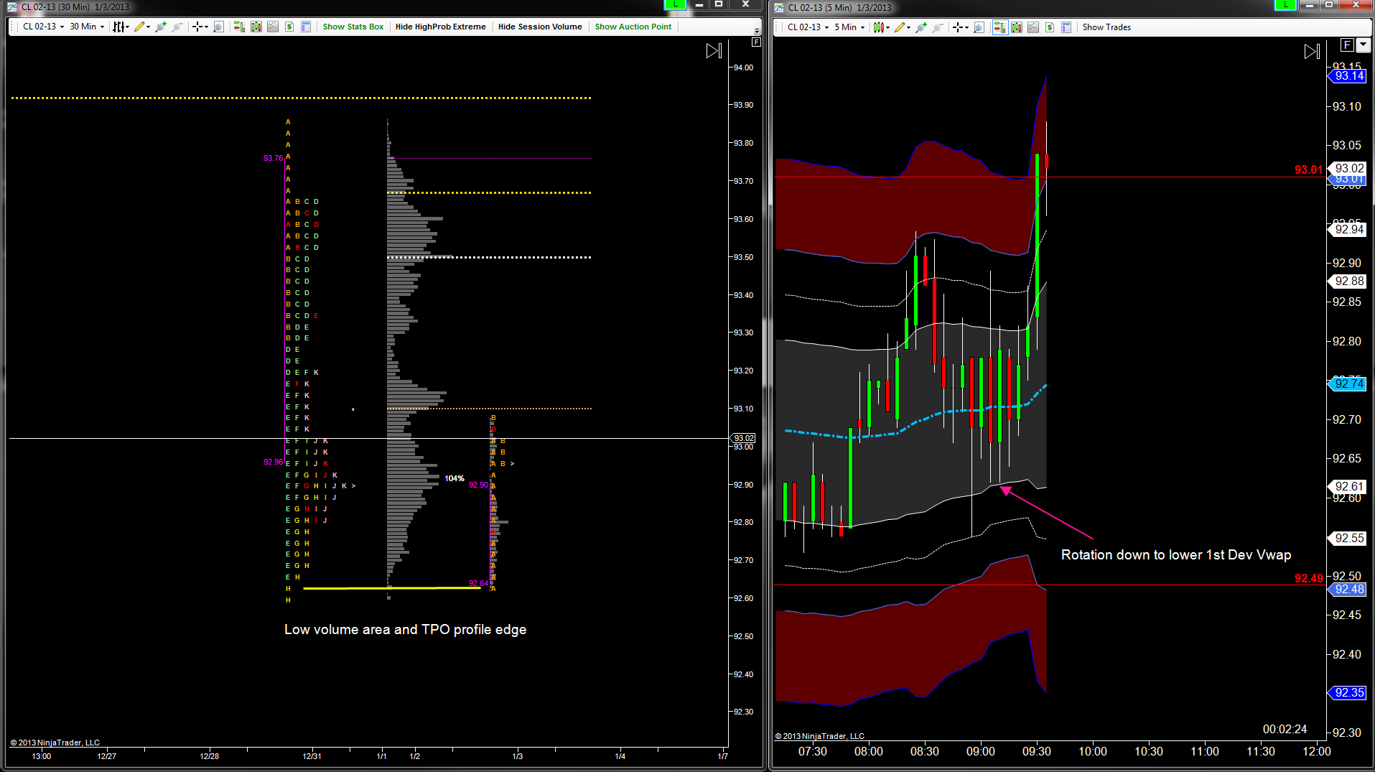Viewport: 1375px width, 772px height.
Task: Open Indicators icon in 30 Min chart toolbar
Action: [x=273, y=27]
